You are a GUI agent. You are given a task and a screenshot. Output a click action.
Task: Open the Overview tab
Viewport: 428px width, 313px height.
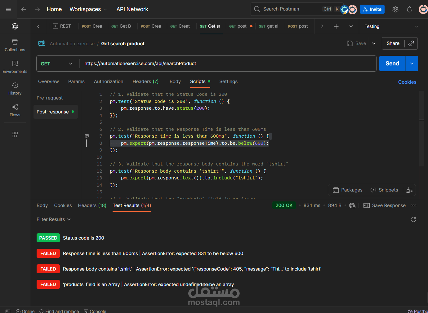click(48, 82)
